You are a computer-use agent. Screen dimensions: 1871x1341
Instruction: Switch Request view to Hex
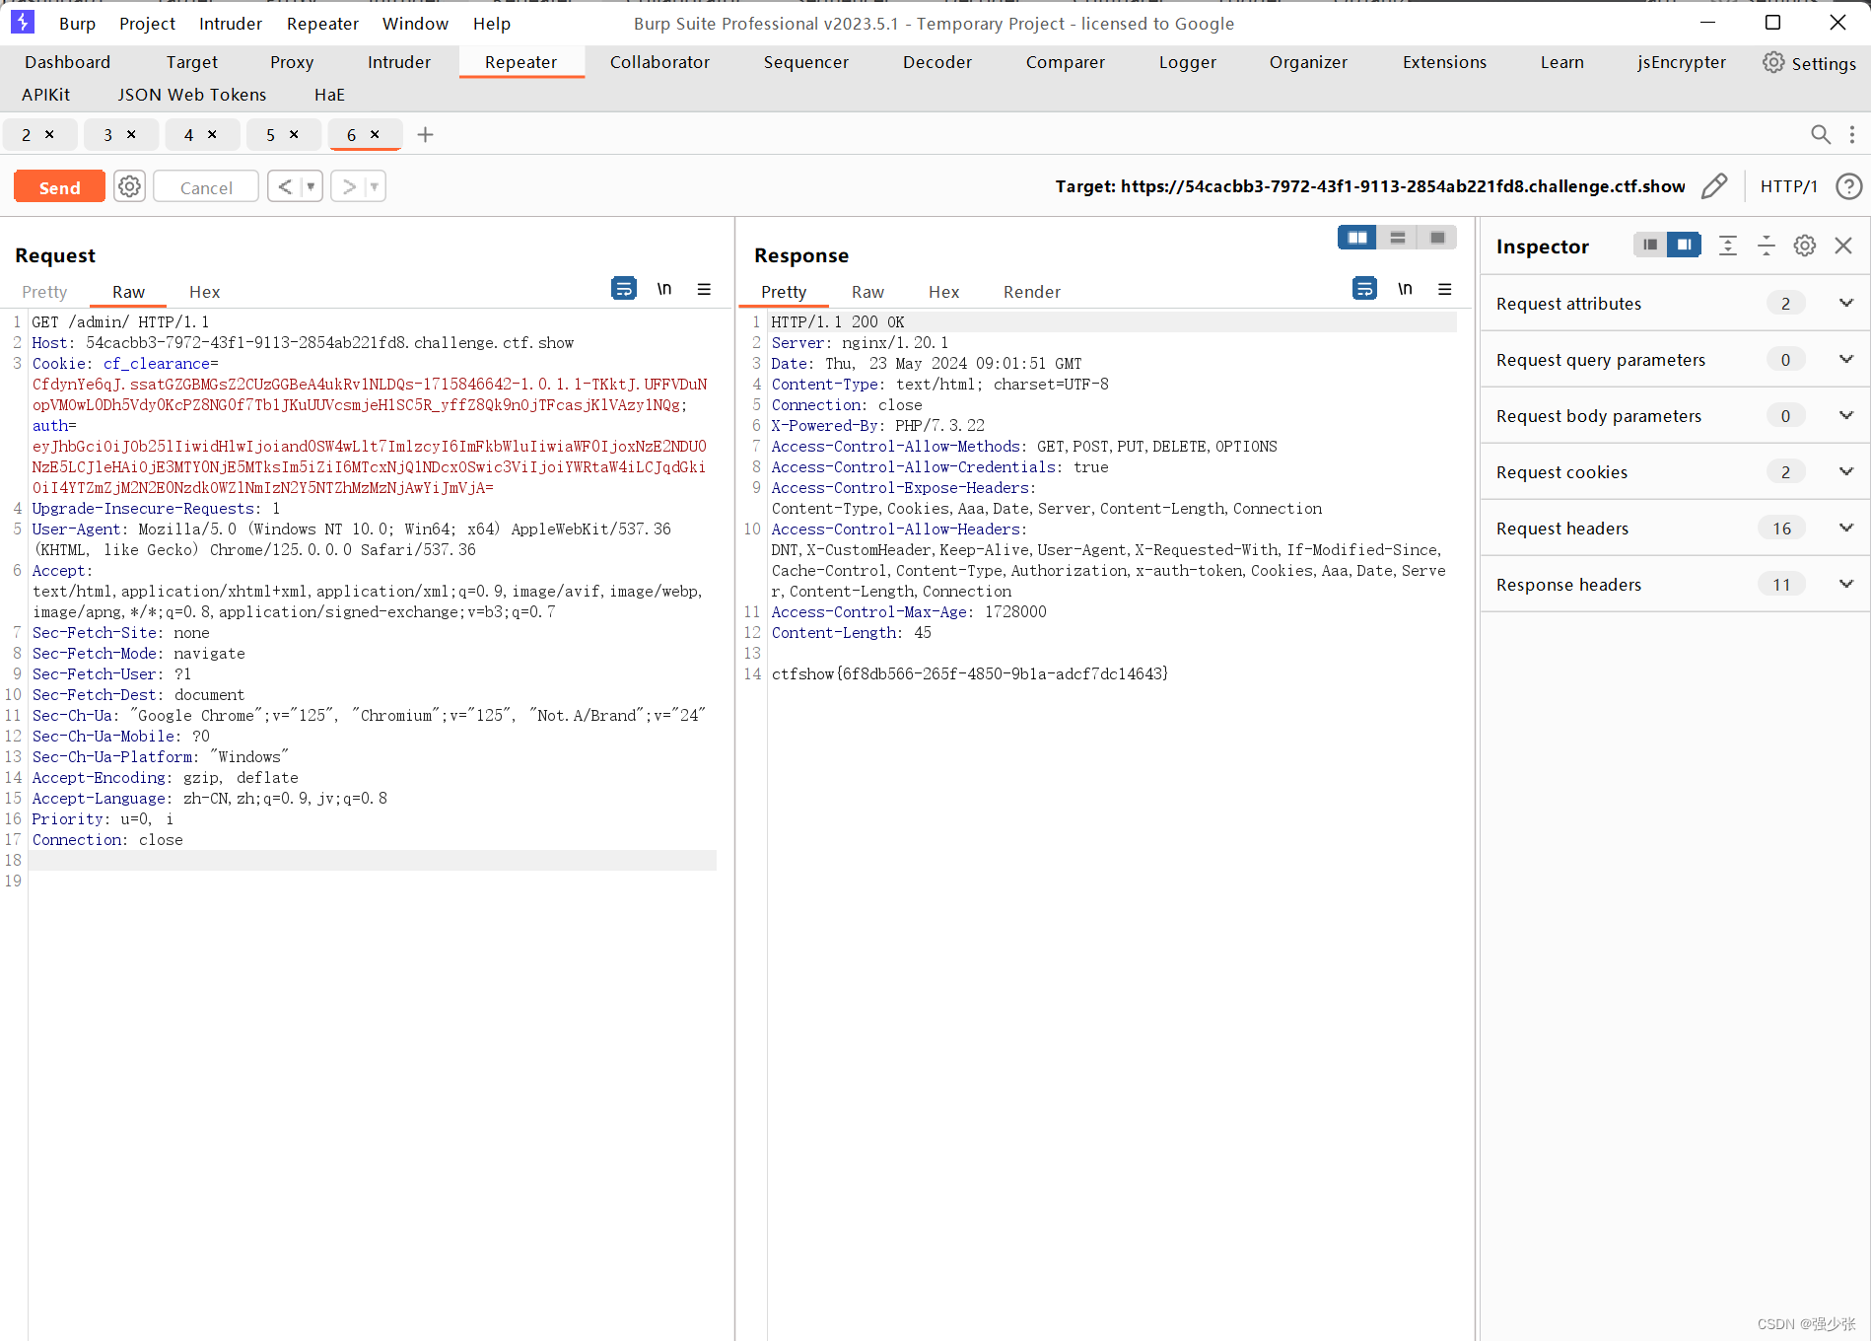click(204, 292)
